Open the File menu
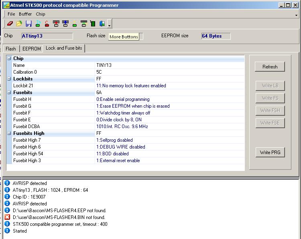Viewport: 301px width, 239px height. (x=11, y=14)
